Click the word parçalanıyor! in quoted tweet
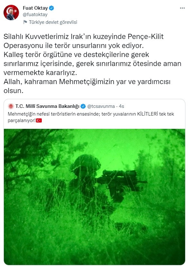Viewport: 188px width, 266px height. [22, 121]
